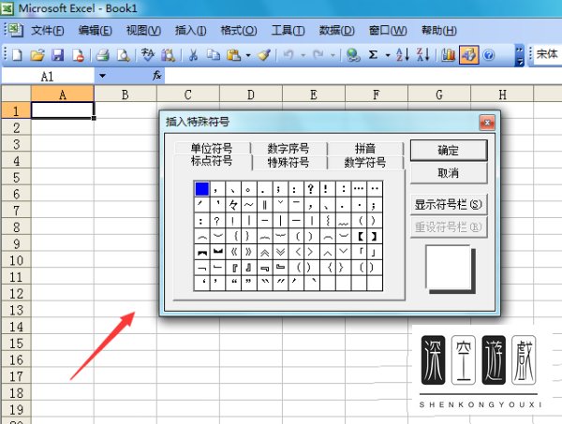562x424 pixels.
Task: Click the Insert Function fx icon
Action: click(157, 76)
